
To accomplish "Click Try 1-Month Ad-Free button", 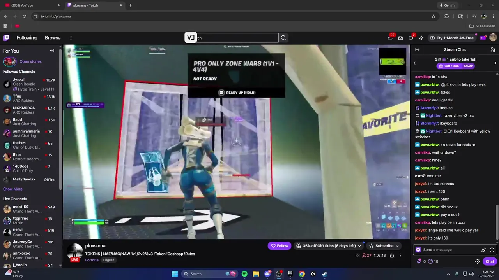I will pos(451,38).
